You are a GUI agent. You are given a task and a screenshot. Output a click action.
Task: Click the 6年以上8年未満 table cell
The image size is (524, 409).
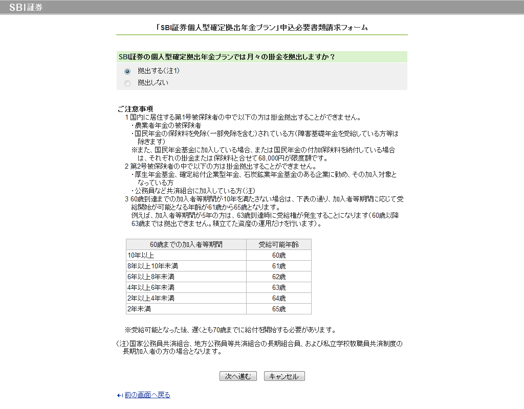186,277
